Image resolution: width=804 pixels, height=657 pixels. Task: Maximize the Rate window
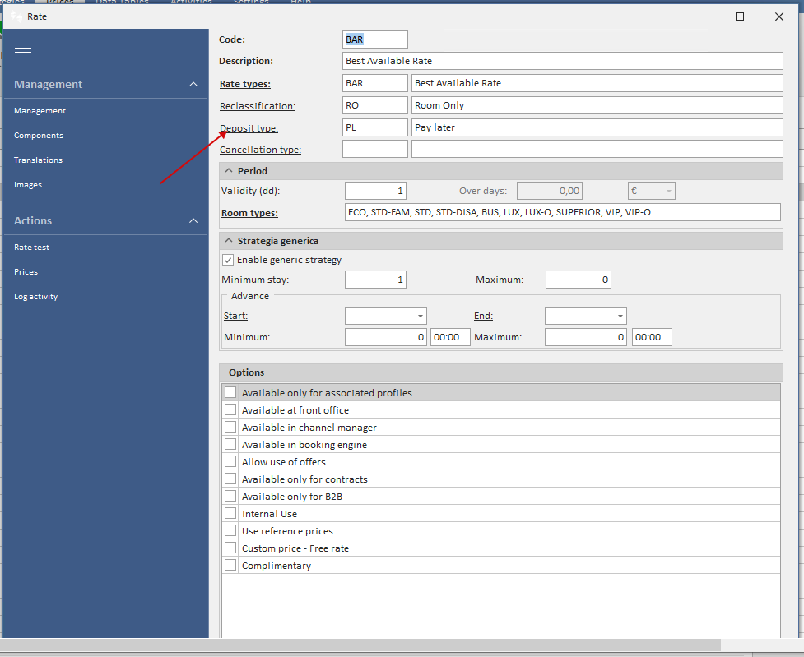pyautogui.click(x=739, y=17)
